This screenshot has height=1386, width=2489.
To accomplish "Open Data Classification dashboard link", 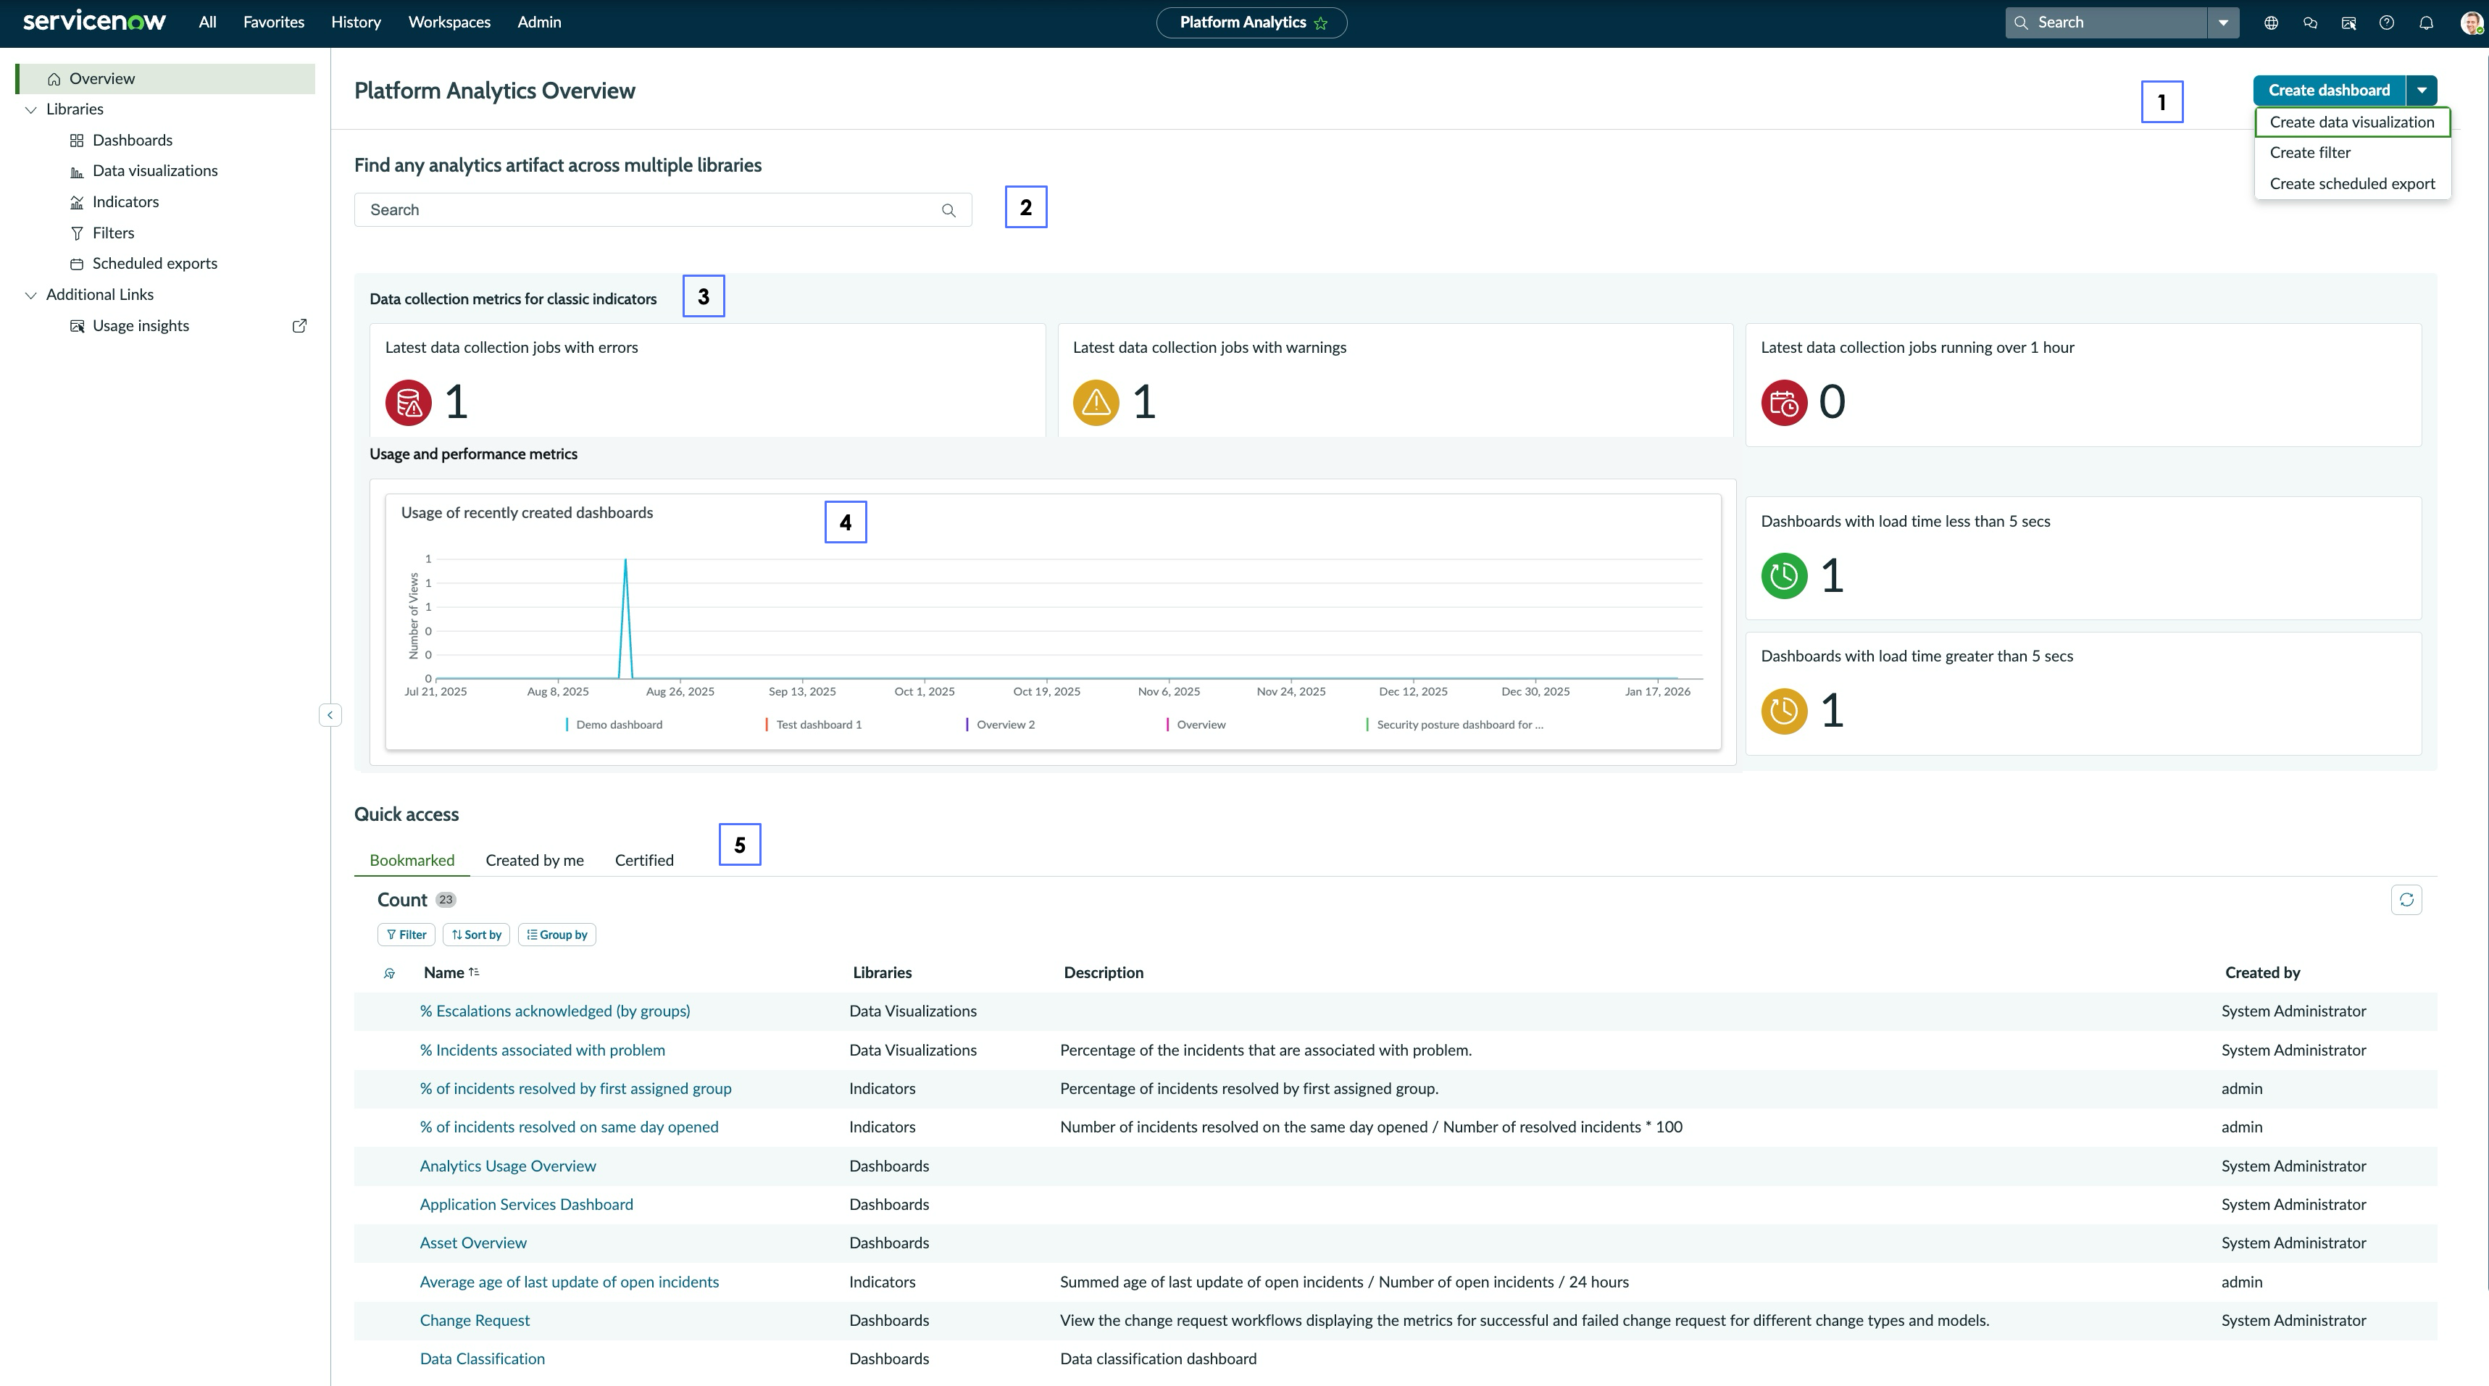I will click(x=482, y=1359).
